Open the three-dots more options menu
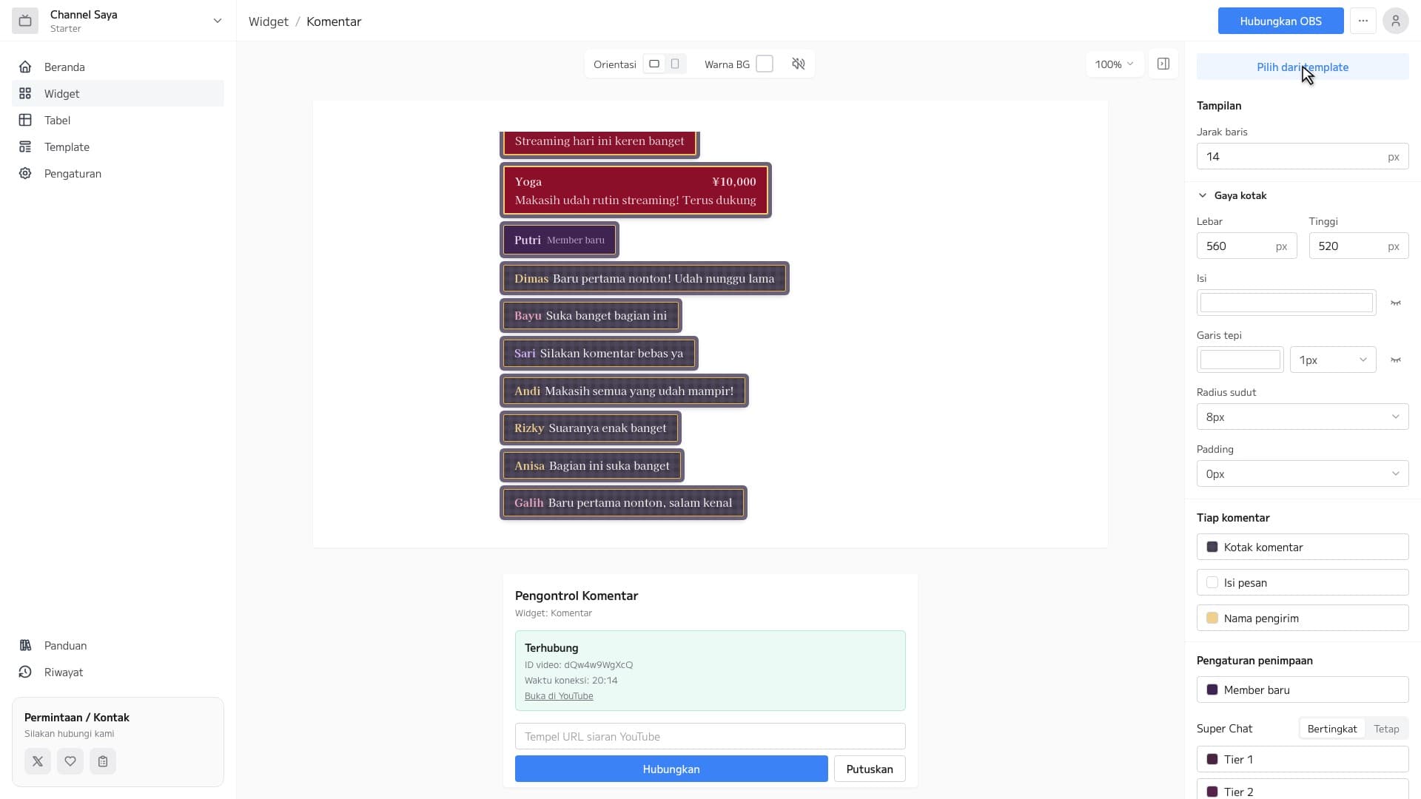 [1363, 21]
